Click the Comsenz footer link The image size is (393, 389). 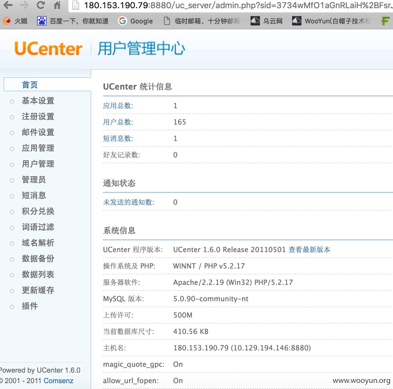[58, 381]
